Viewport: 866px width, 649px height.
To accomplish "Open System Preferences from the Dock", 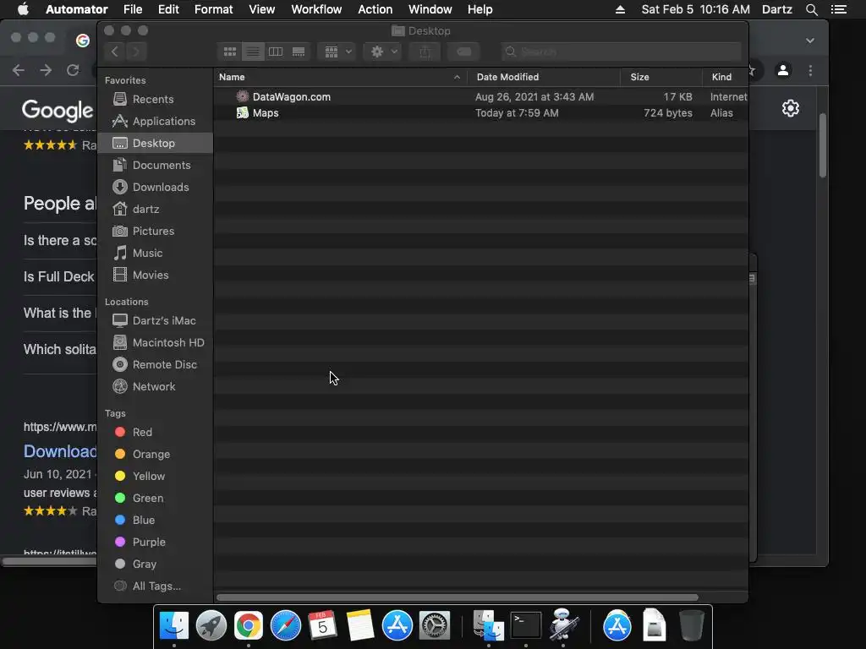I will pos(435,625).
